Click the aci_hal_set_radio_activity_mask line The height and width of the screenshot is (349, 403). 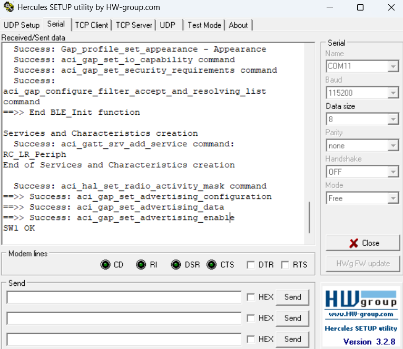pyautogui.click(x=140, y=186)
